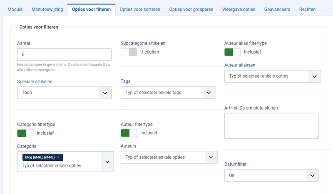Toggle Subcategorie artikelen switch
Viewport: 333px width, 194px height.
(x=129, y=52)
